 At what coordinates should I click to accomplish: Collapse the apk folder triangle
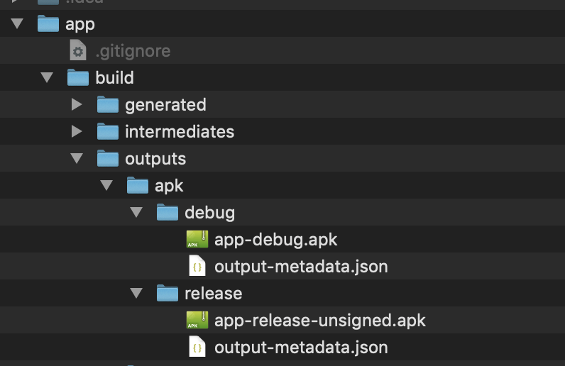click(x=106, y=186)
